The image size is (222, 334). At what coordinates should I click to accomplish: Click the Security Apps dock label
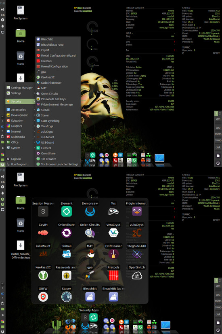click(89, 310)
